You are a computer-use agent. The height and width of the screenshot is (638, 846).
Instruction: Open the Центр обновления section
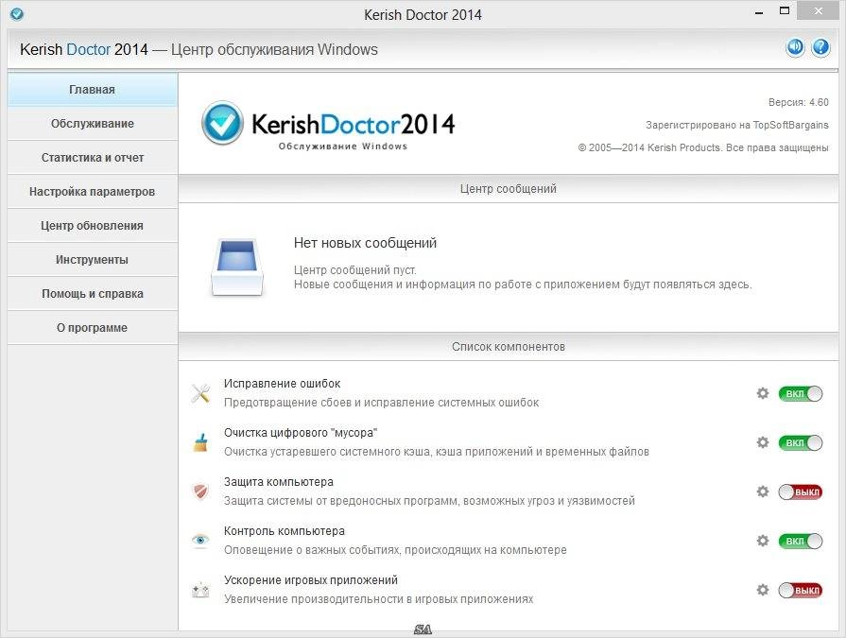(93, 226)
